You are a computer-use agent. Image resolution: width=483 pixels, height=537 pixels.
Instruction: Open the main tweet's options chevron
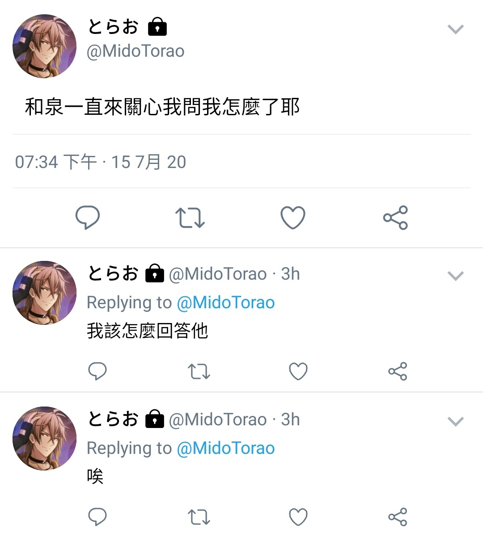[x=456, y=29]
